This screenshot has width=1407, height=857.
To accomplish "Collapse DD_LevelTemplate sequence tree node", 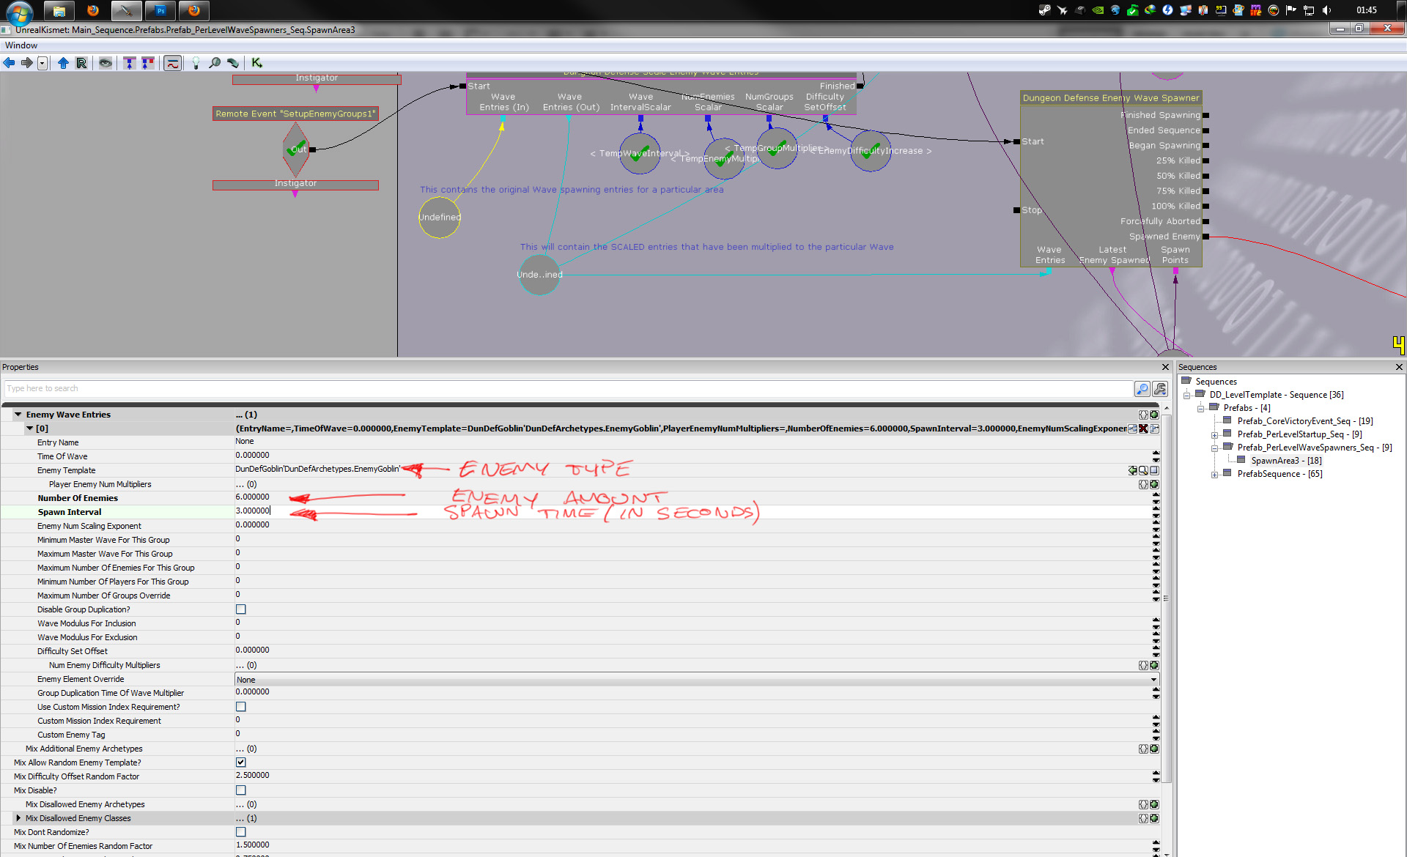I will tap(1186, 395).
